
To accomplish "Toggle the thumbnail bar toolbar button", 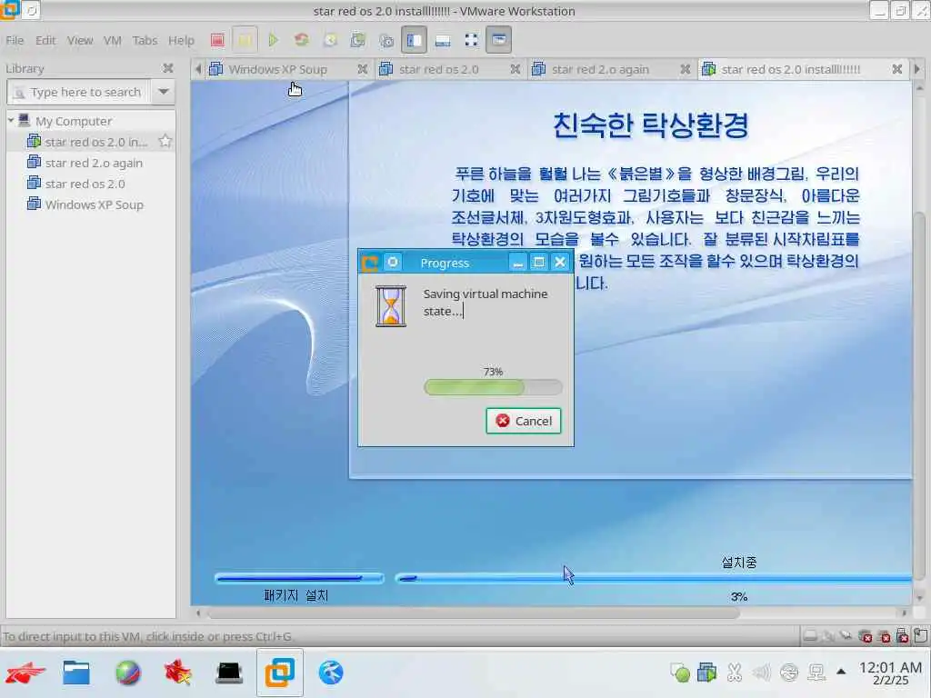I will pyautogui.click(x=443, y=40).
